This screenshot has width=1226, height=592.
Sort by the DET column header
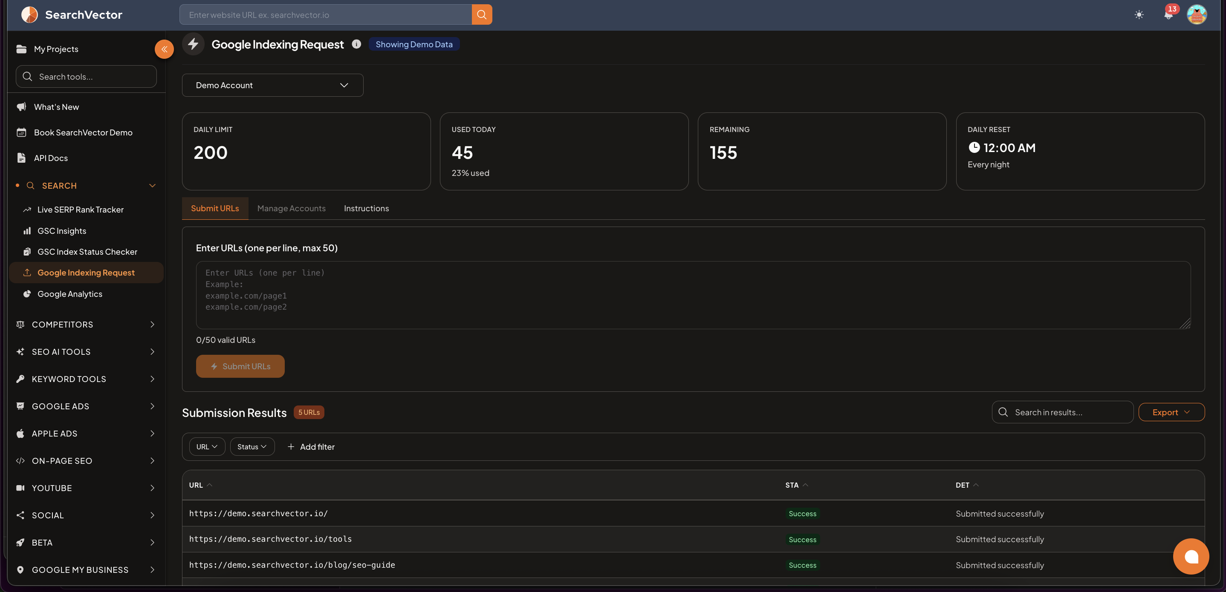click(967, 486)
